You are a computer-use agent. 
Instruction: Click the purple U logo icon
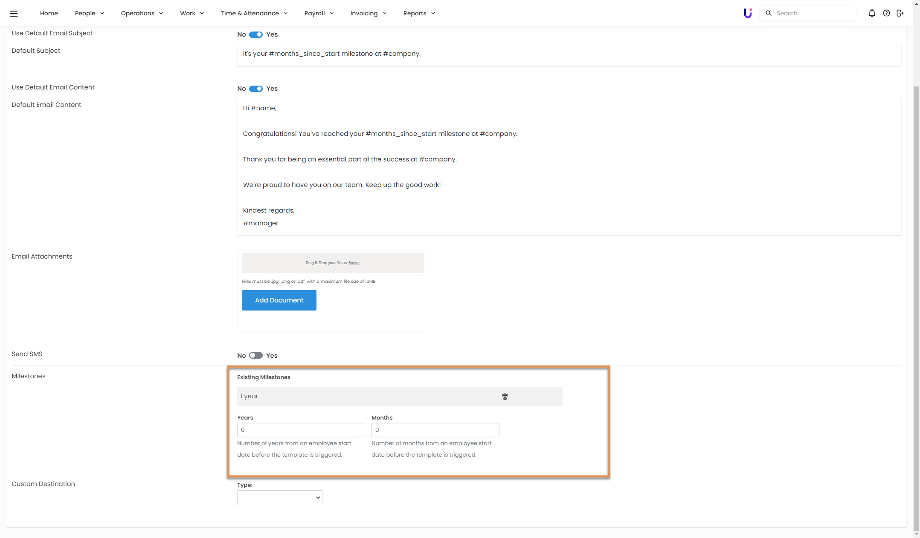[747, 13]
